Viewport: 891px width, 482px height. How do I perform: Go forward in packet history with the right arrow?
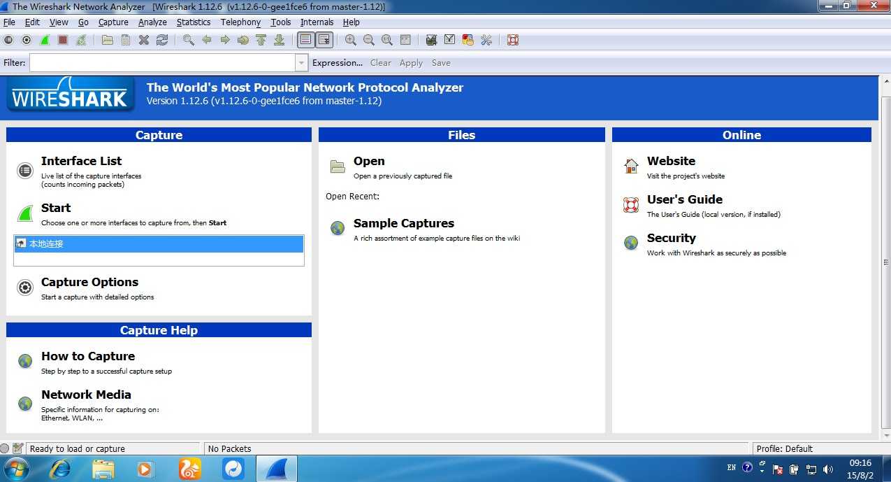coord(224,40)
